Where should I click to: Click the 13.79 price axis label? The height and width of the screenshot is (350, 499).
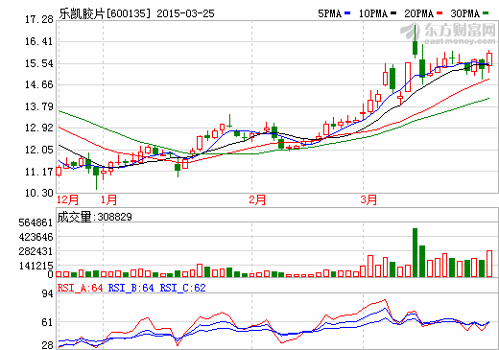(x=39, y=106)
